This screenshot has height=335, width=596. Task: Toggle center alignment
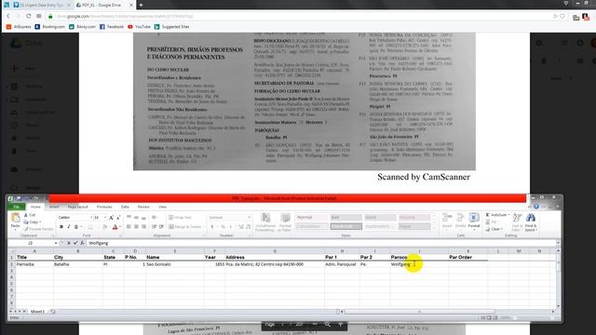(136, 227)
